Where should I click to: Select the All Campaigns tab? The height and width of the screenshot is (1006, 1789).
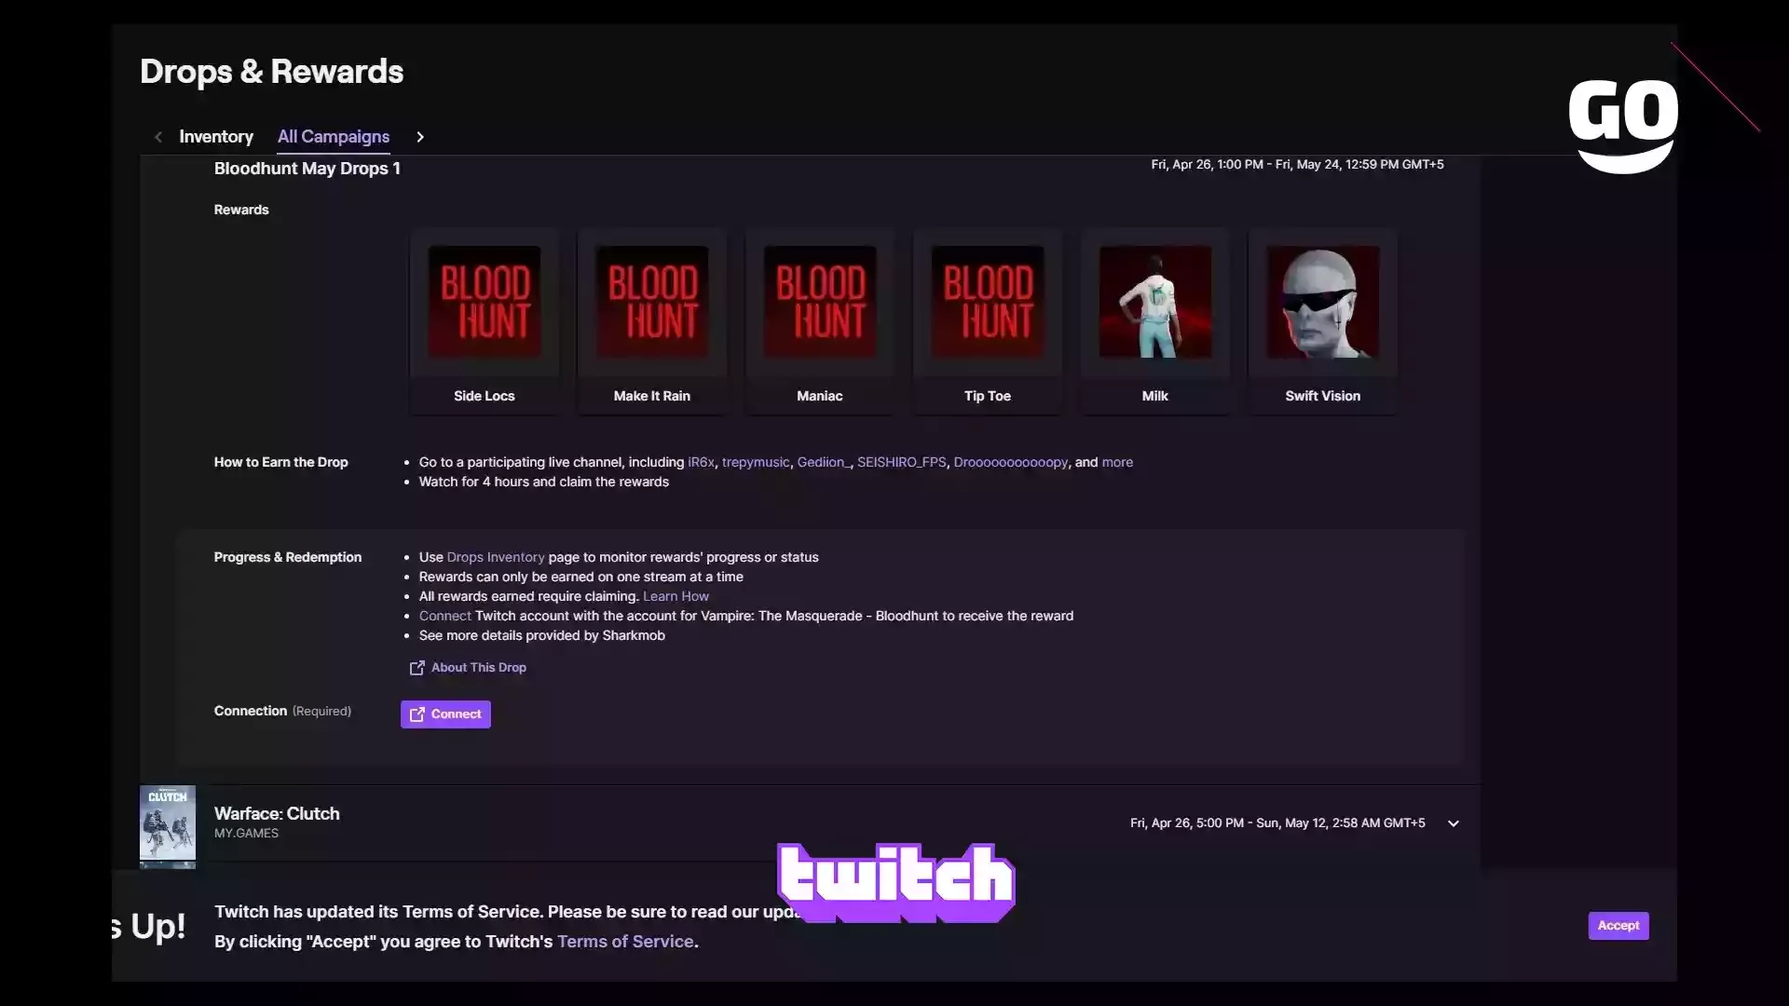(x=334, y=137)
